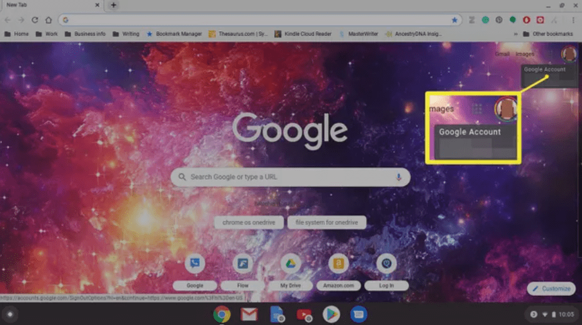
Task: Bookmark this page with the star icon
Action: 455,20
